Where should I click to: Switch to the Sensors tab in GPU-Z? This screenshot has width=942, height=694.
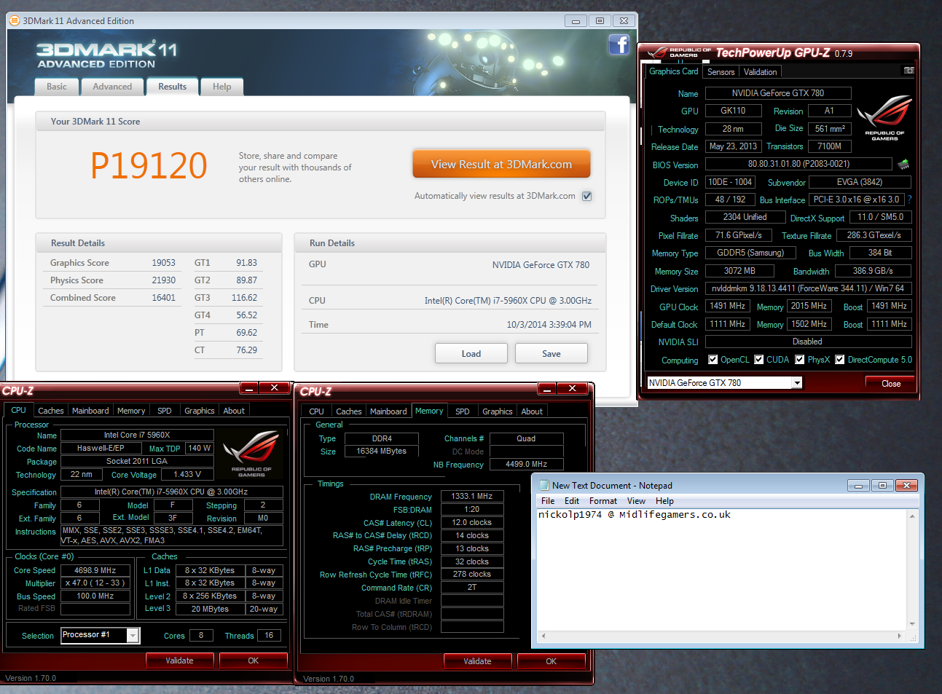click(721, 72)
